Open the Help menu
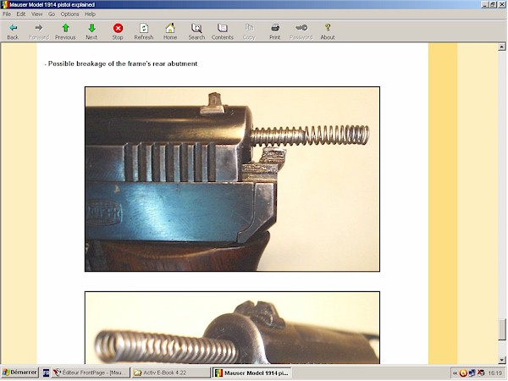The image size is (508, 381). pos(90,14)
